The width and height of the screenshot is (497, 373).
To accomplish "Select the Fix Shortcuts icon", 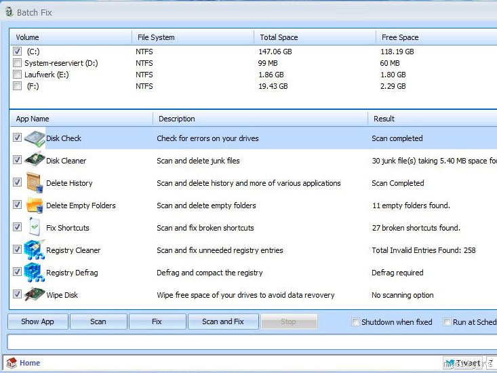I will coord(35,228).
